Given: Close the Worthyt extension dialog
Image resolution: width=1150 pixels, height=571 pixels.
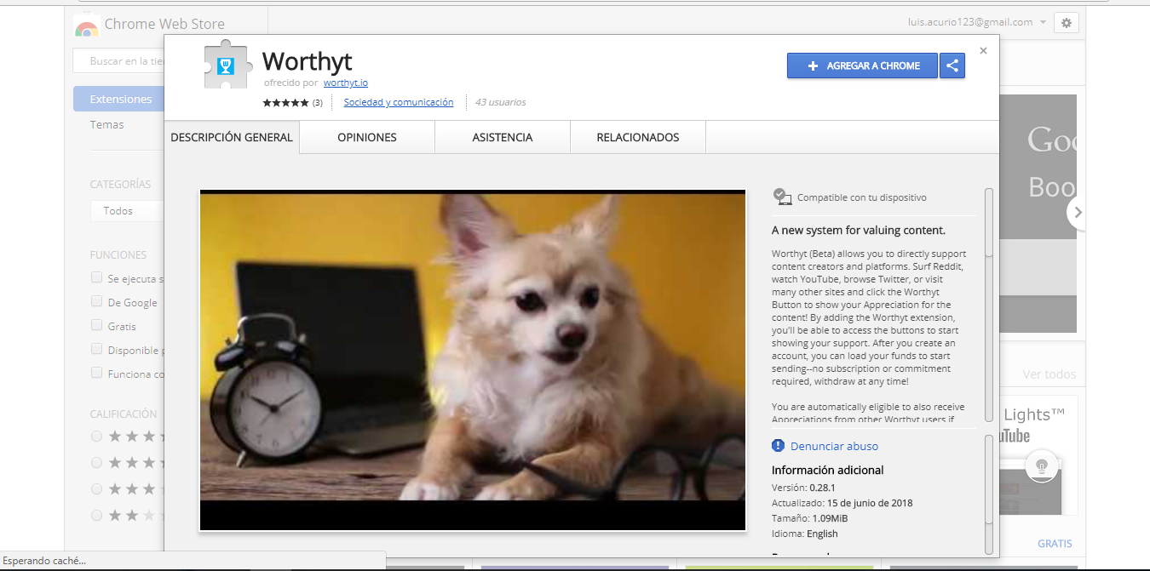Looking at the screenshot, I should (983, 51).
